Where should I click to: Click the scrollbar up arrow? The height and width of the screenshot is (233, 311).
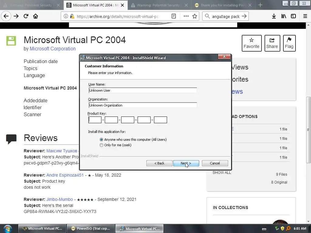(x=308, y=25)
